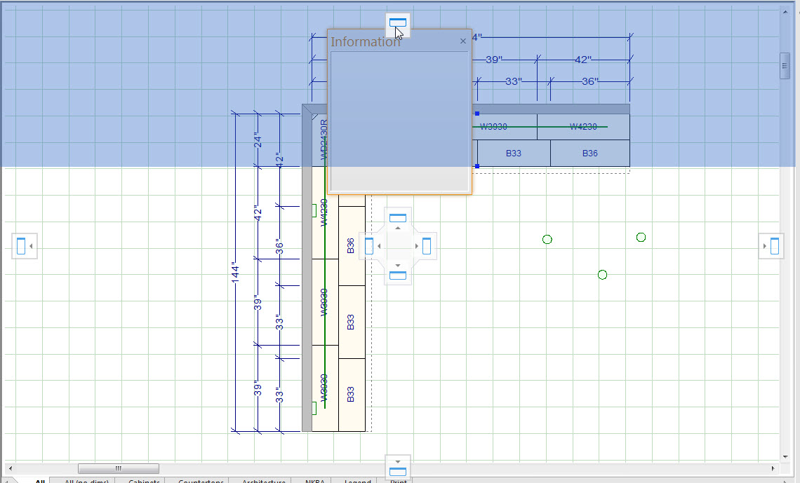Click the horizontal scrollbar thumb

point(118,468)
